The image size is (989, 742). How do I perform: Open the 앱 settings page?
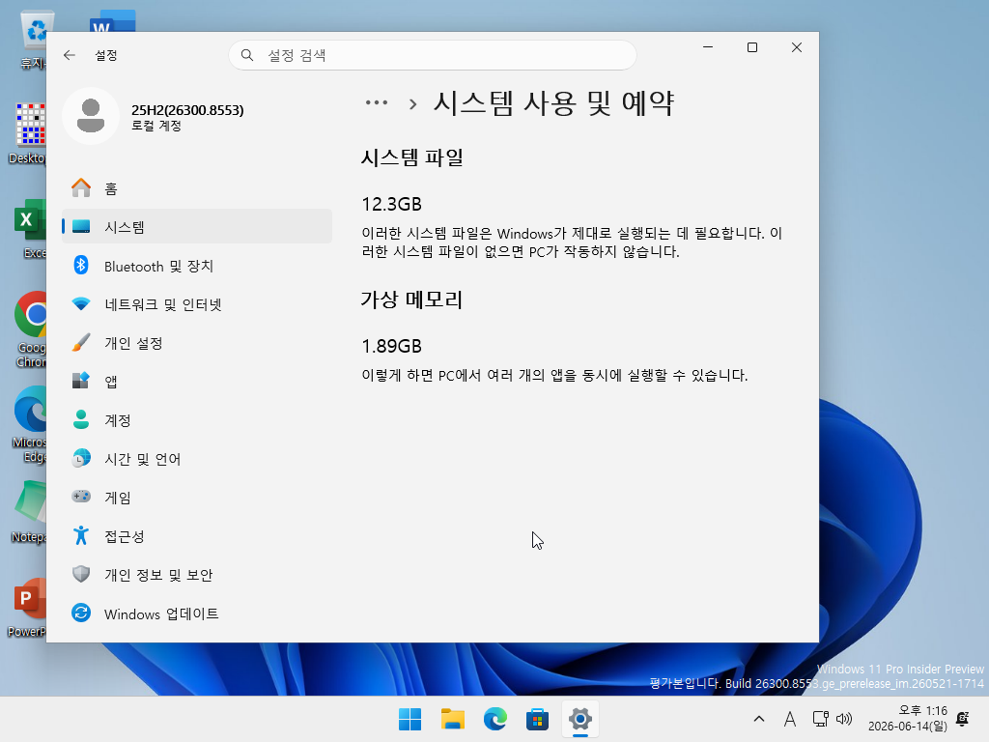click(197, 381)
